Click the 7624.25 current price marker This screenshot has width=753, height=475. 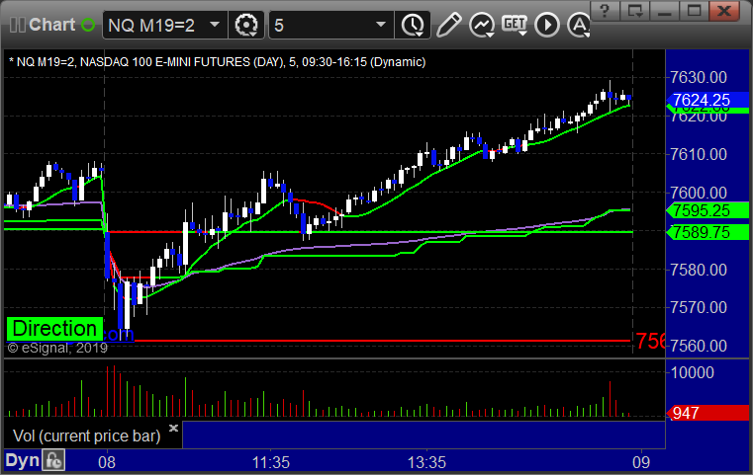point(706,100)
